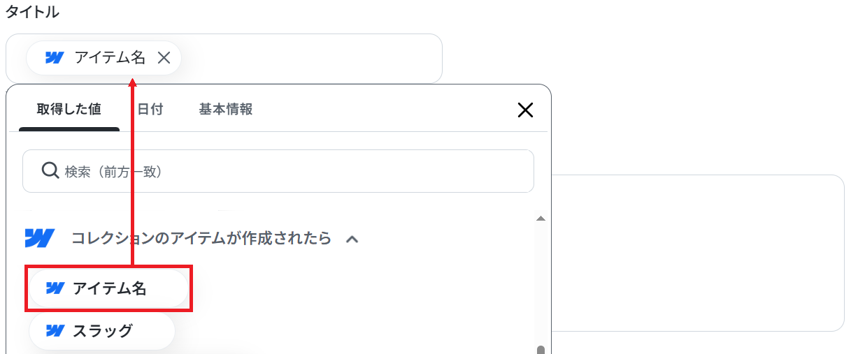This screenshot has height=354, width=851.
Task: Remove the アイテム名 chip with its X
Action: pos(164,58)
